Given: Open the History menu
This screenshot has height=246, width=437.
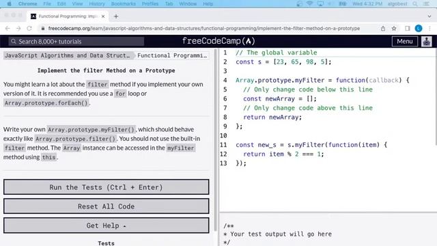Looking at the screenshot, I should [97, 4].
